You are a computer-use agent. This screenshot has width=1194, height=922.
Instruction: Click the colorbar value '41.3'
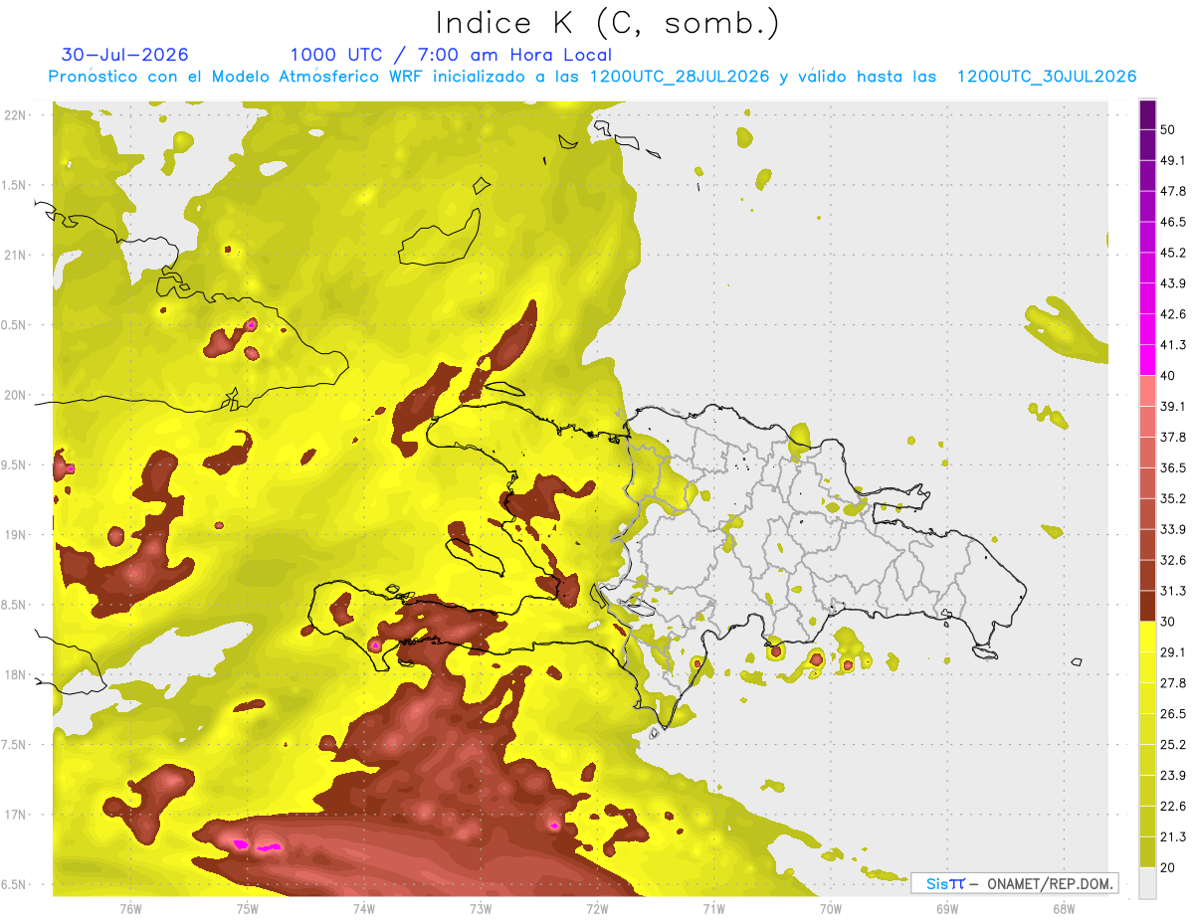click(x=1173, y=345)
